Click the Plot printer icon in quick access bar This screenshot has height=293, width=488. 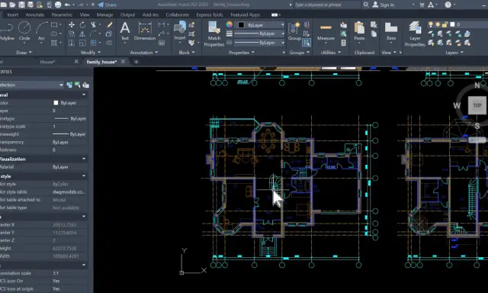click(x=58, y=5)
